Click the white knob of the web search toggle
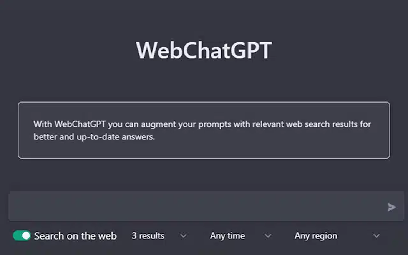 tap(26, 236)
